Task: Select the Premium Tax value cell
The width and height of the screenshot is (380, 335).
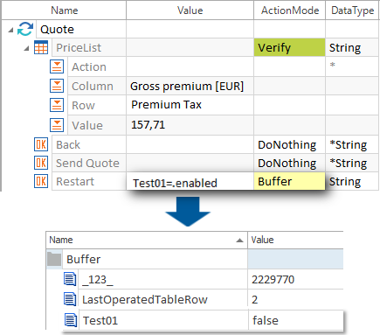Action: tap(190, 105)
